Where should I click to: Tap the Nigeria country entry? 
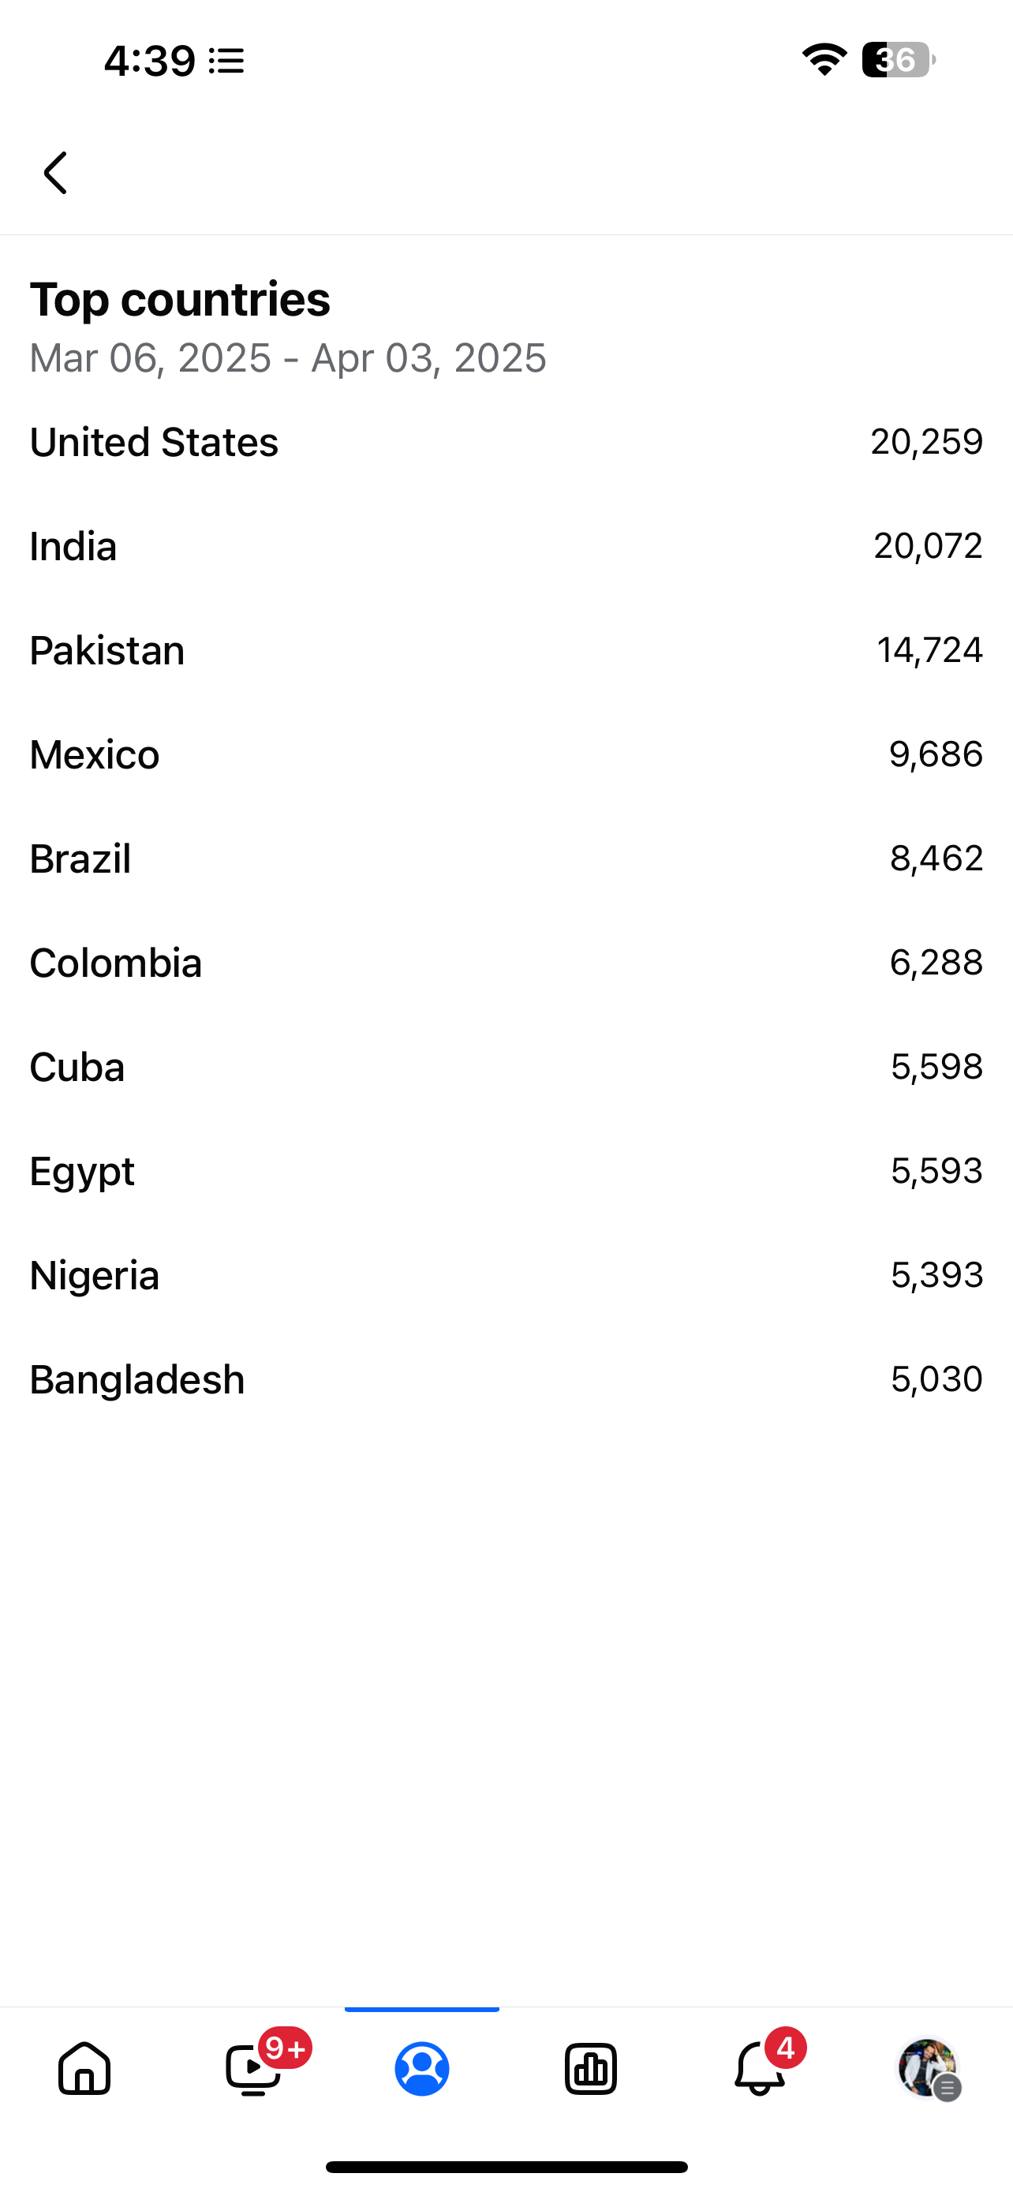click(x=506, y=1276)
